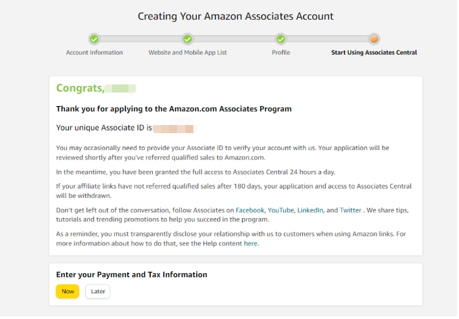Viewport: 459px width, 319px height.
Task: Click the Website and Mobile App List checkmark
Action: [x=188, y=39]
